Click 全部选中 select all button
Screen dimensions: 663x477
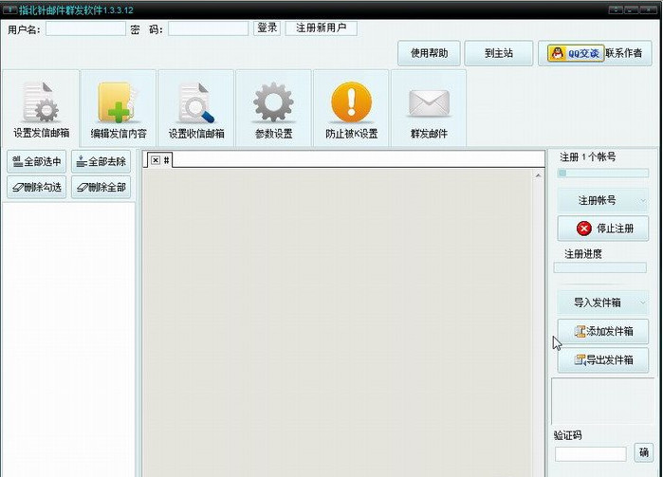[36, 161]
